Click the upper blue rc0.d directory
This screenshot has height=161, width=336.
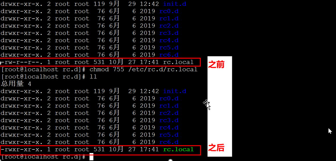click(169, 11)
